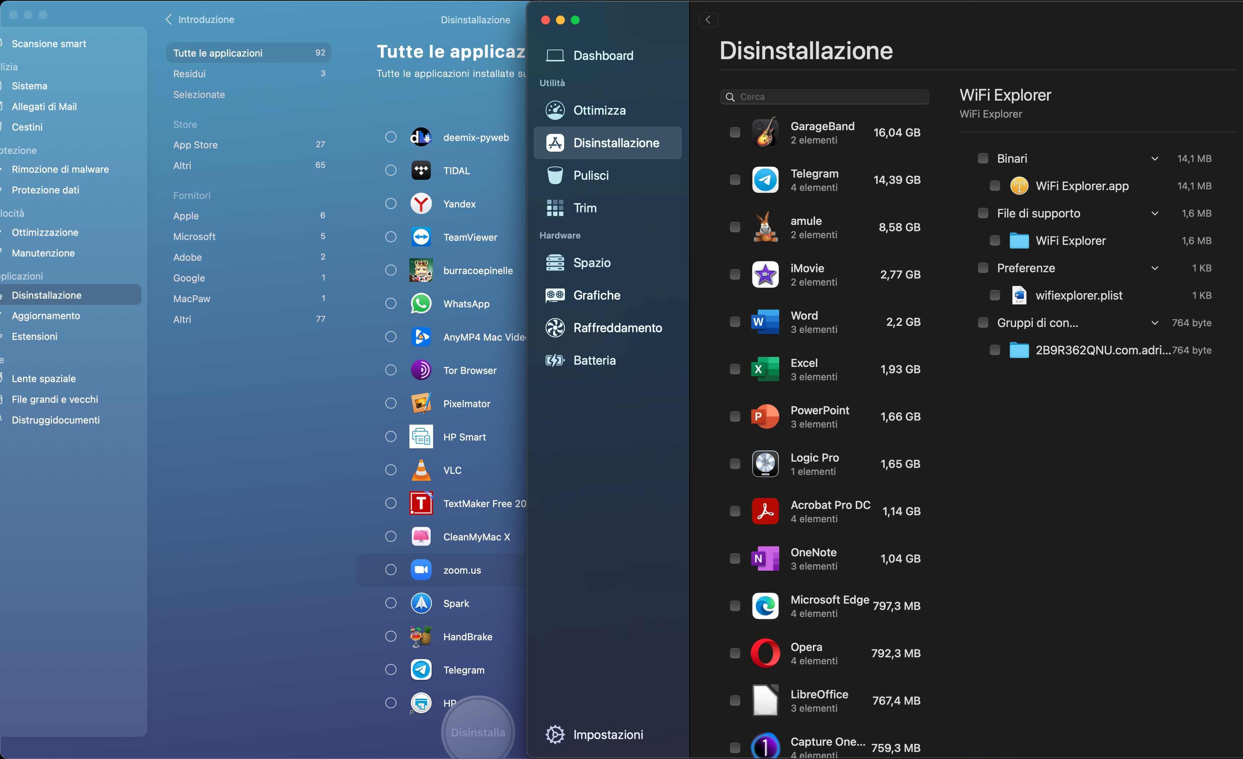Click the Word app icon
This screenshot has width=1243, height=759.
[765, 321]
